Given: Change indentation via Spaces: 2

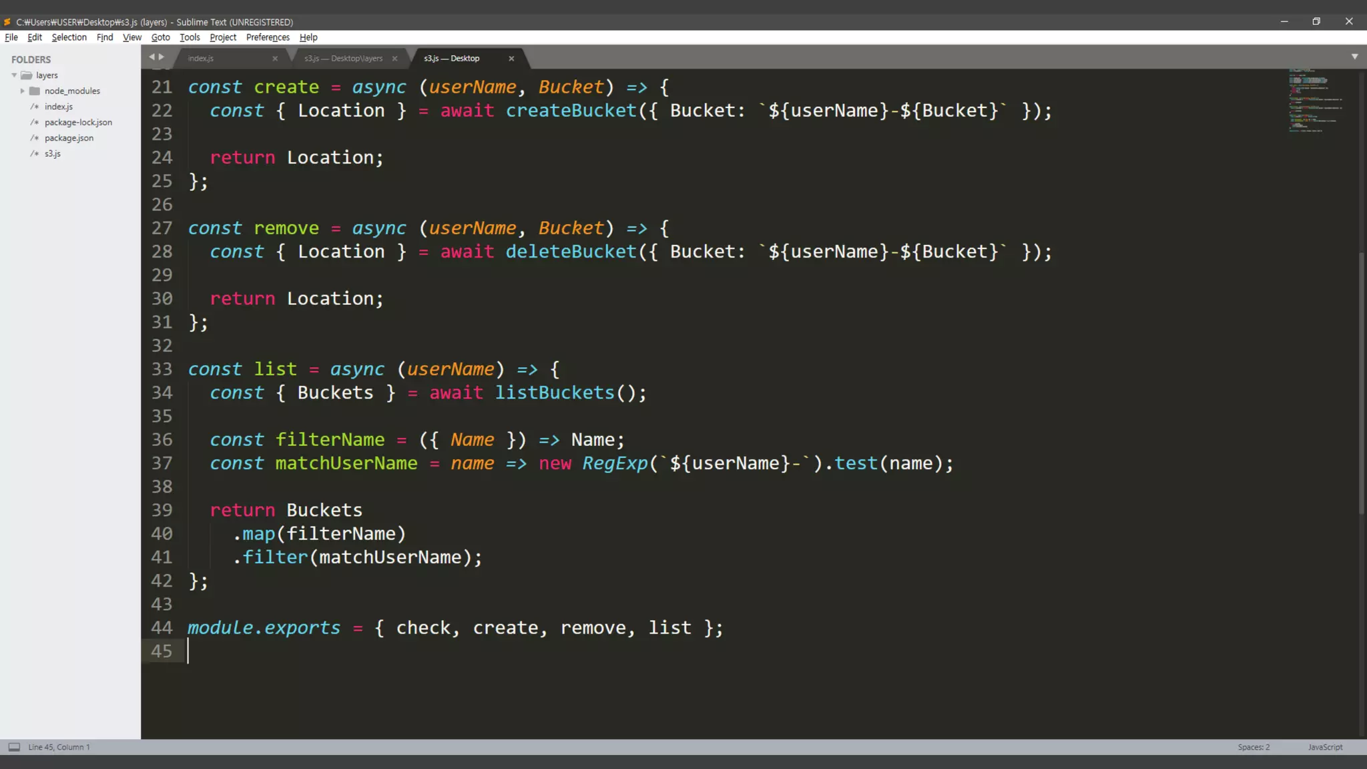Looking at the screenshot, I should coord(1254,747).
